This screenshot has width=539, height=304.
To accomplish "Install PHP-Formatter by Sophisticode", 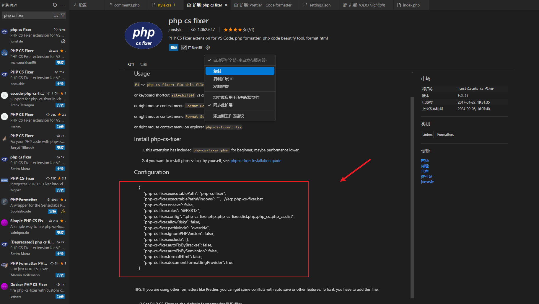I will coord(53,211).
